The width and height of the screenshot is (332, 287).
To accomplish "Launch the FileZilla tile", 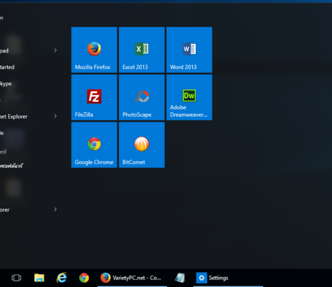I will click(x=95, y=98).
